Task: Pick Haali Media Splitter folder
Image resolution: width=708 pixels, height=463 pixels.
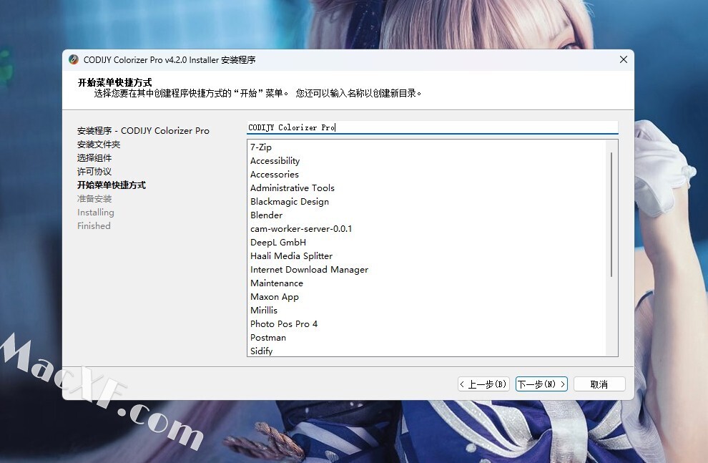Action: tap(291, 256)
